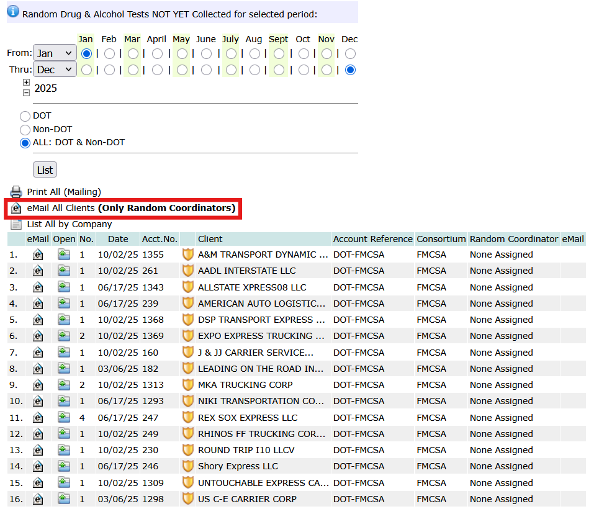Select the Non-DOT radio option
The height and width of the screenshot is (509, 594).
coord(25,130)
